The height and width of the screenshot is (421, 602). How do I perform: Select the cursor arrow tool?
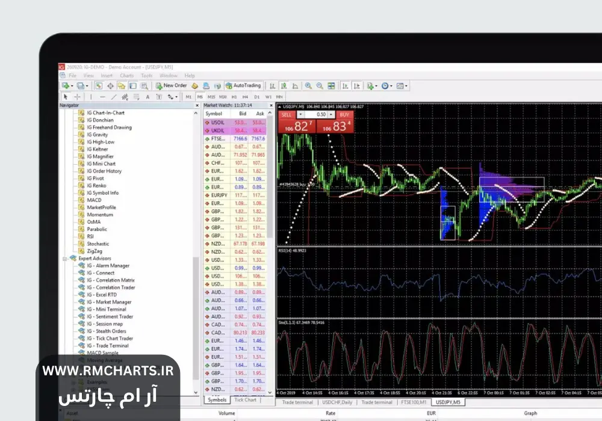(64, 97)
